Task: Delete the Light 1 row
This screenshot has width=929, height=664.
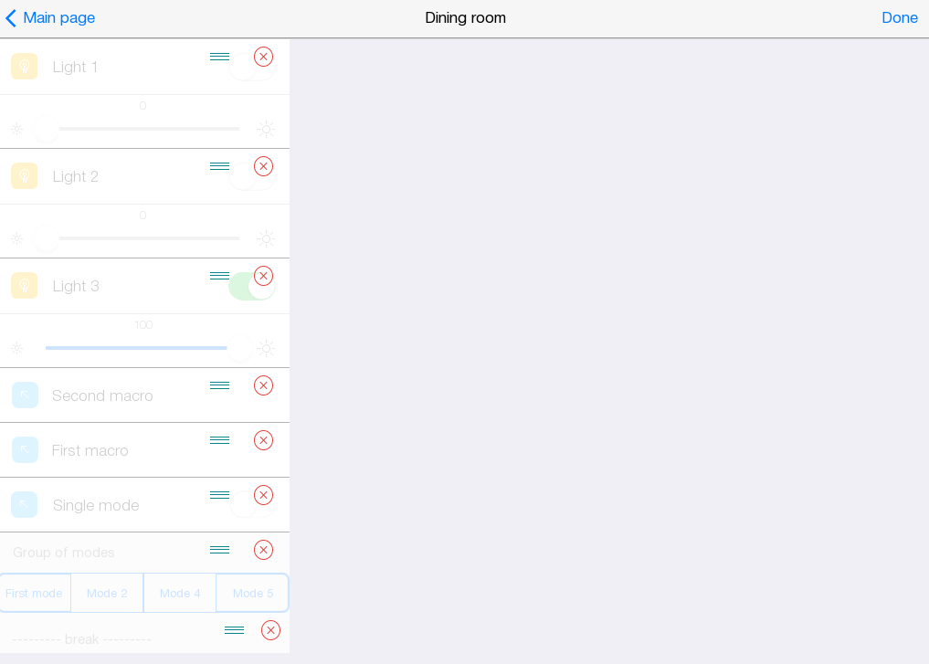Action: pyautogui.click(x=263, y=57)
